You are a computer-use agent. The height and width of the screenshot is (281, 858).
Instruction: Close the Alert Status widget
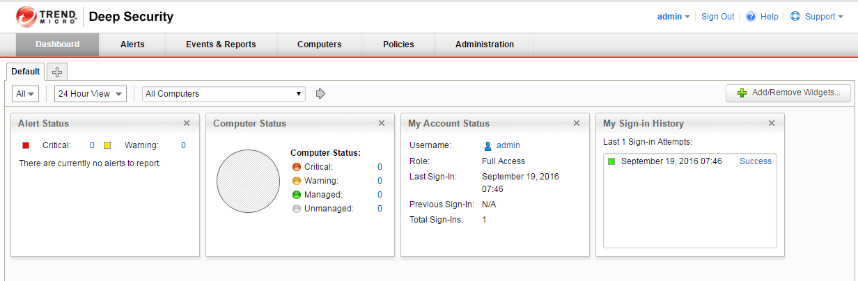(187, 123)
